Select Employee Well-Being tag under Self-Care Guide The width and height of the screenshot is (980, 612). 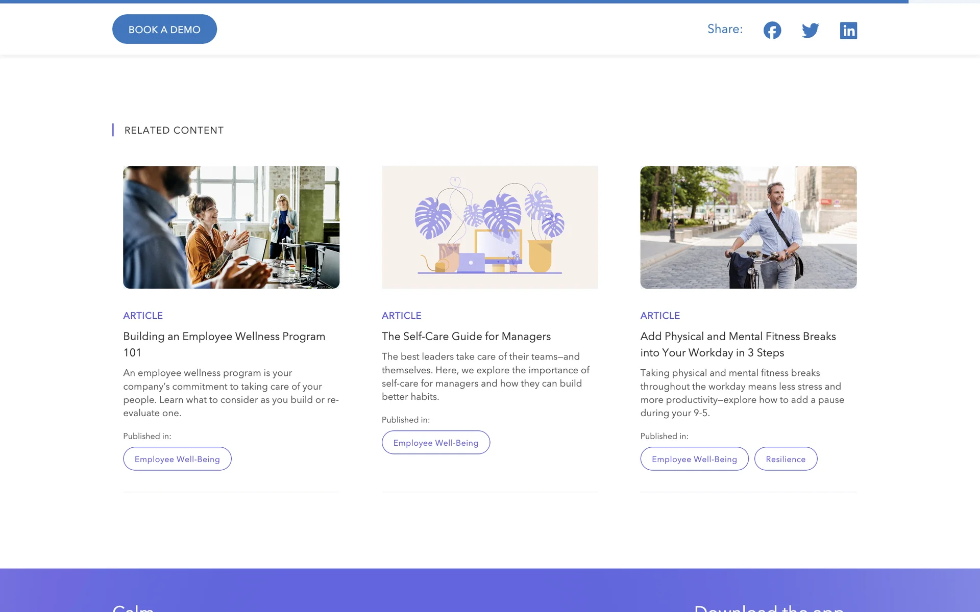[435, 443]
